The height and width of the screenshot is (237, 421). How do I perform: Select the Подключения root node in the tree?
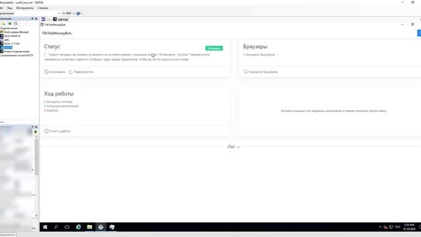point(9,28)
